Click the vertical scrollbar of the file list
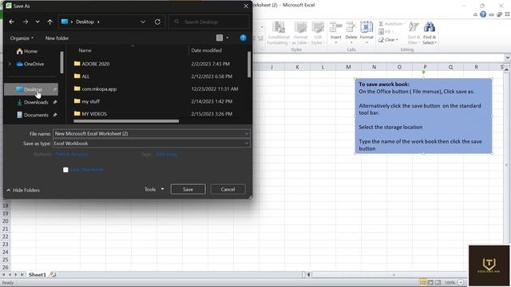The width and height of the screenshot is (511, 287). point(249,65)
